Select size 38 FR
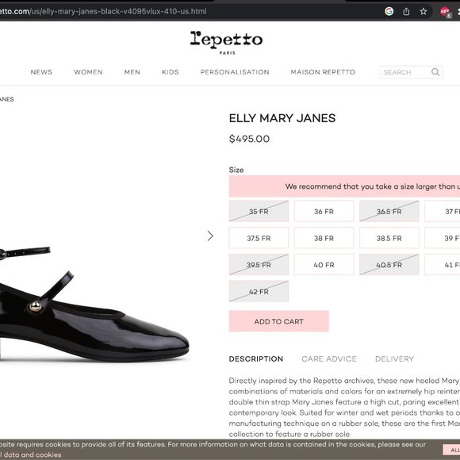This screenshot has width=460, height=460. (x=324, y=238)
